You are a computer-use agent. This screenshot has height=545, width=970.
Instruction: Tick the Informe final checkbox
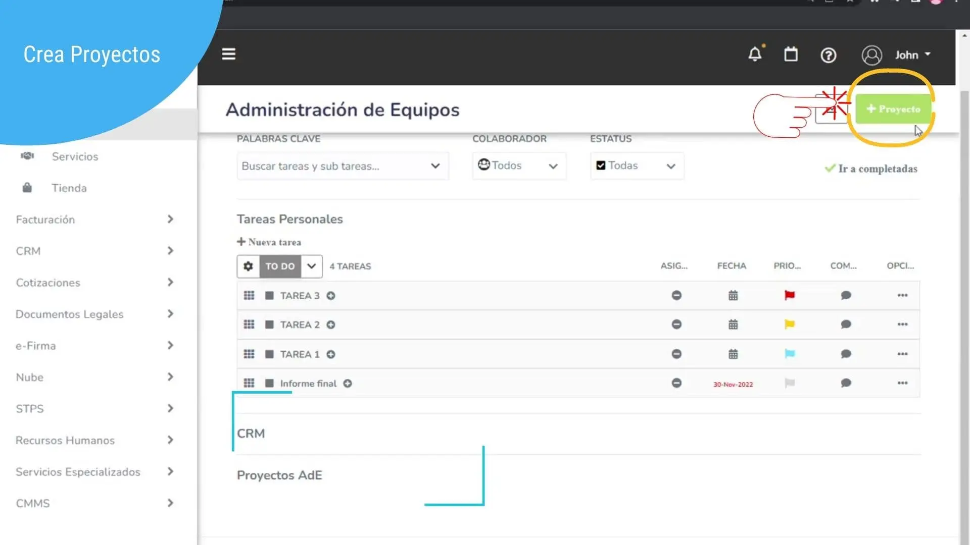269,384
